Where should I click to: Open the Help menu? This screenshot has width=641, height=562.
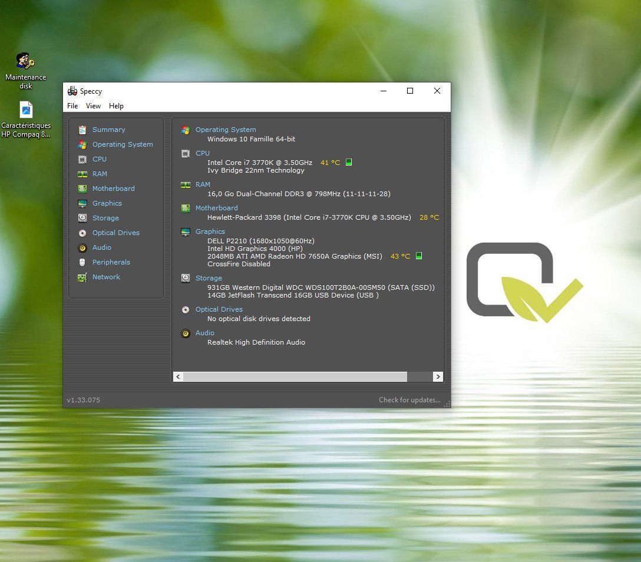point(116,106)
